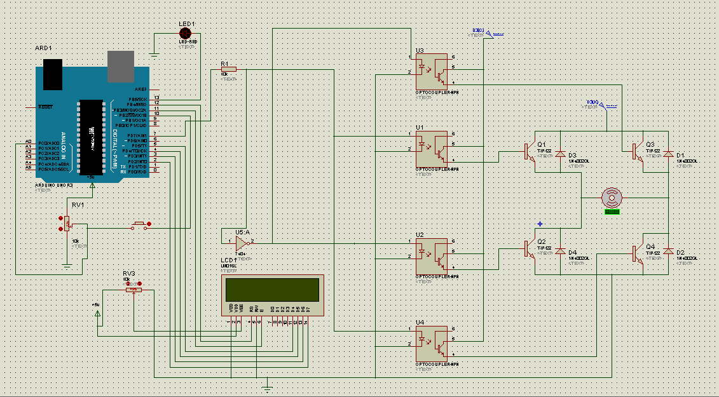Select the +5V terminal under the Arduino

tap(93, 185)
